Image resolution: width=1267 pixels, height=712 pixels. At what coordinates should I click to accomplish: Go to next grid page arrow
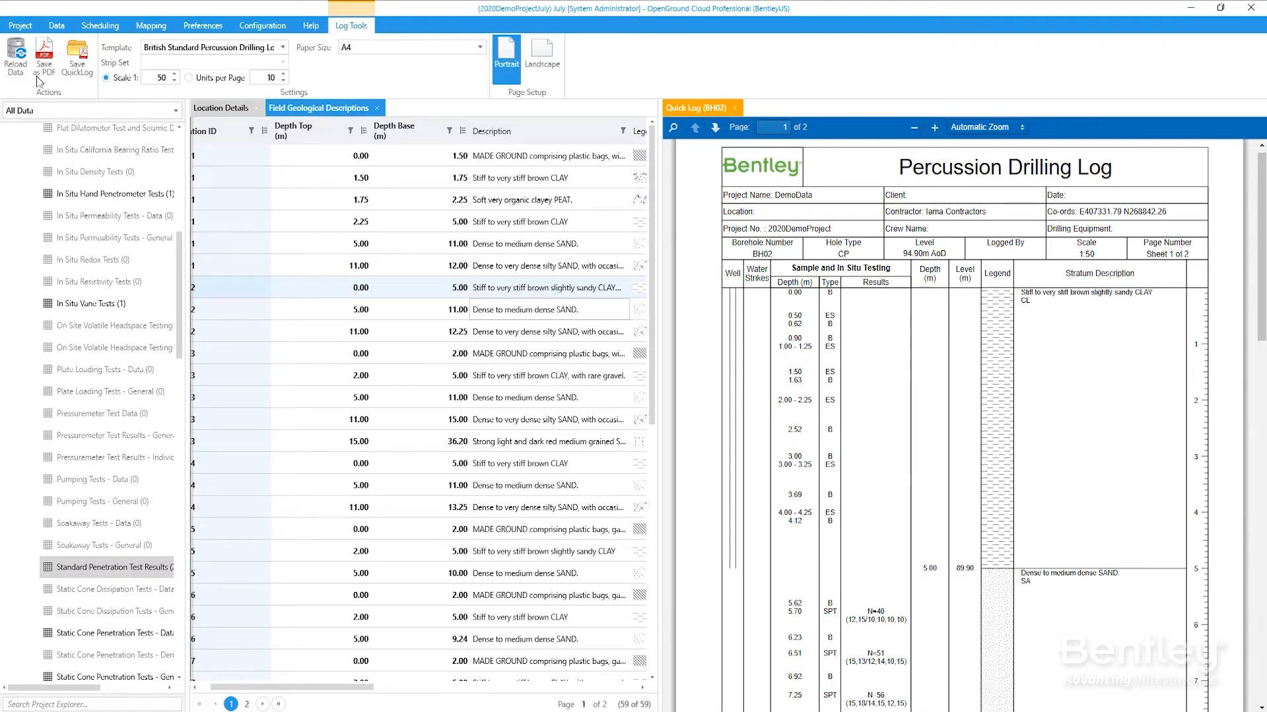pyautogui.click(x=263, y=704)
